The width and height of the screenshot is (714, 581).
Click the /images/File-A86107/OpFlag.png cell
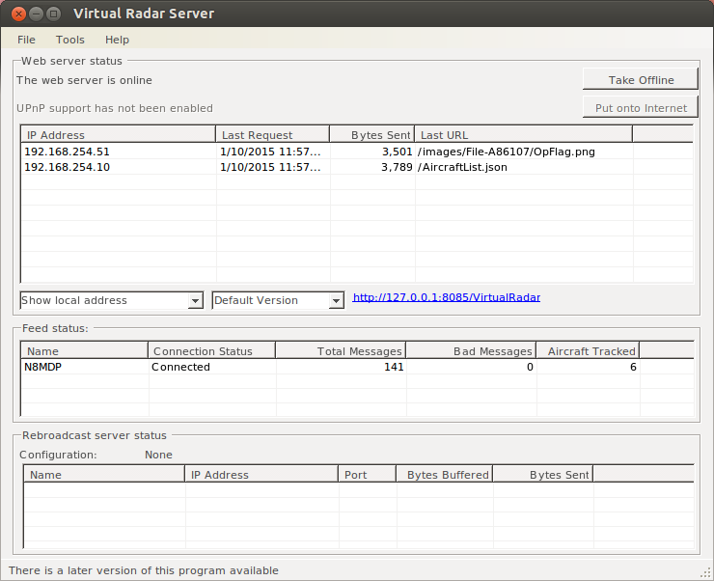pos(506,152)
